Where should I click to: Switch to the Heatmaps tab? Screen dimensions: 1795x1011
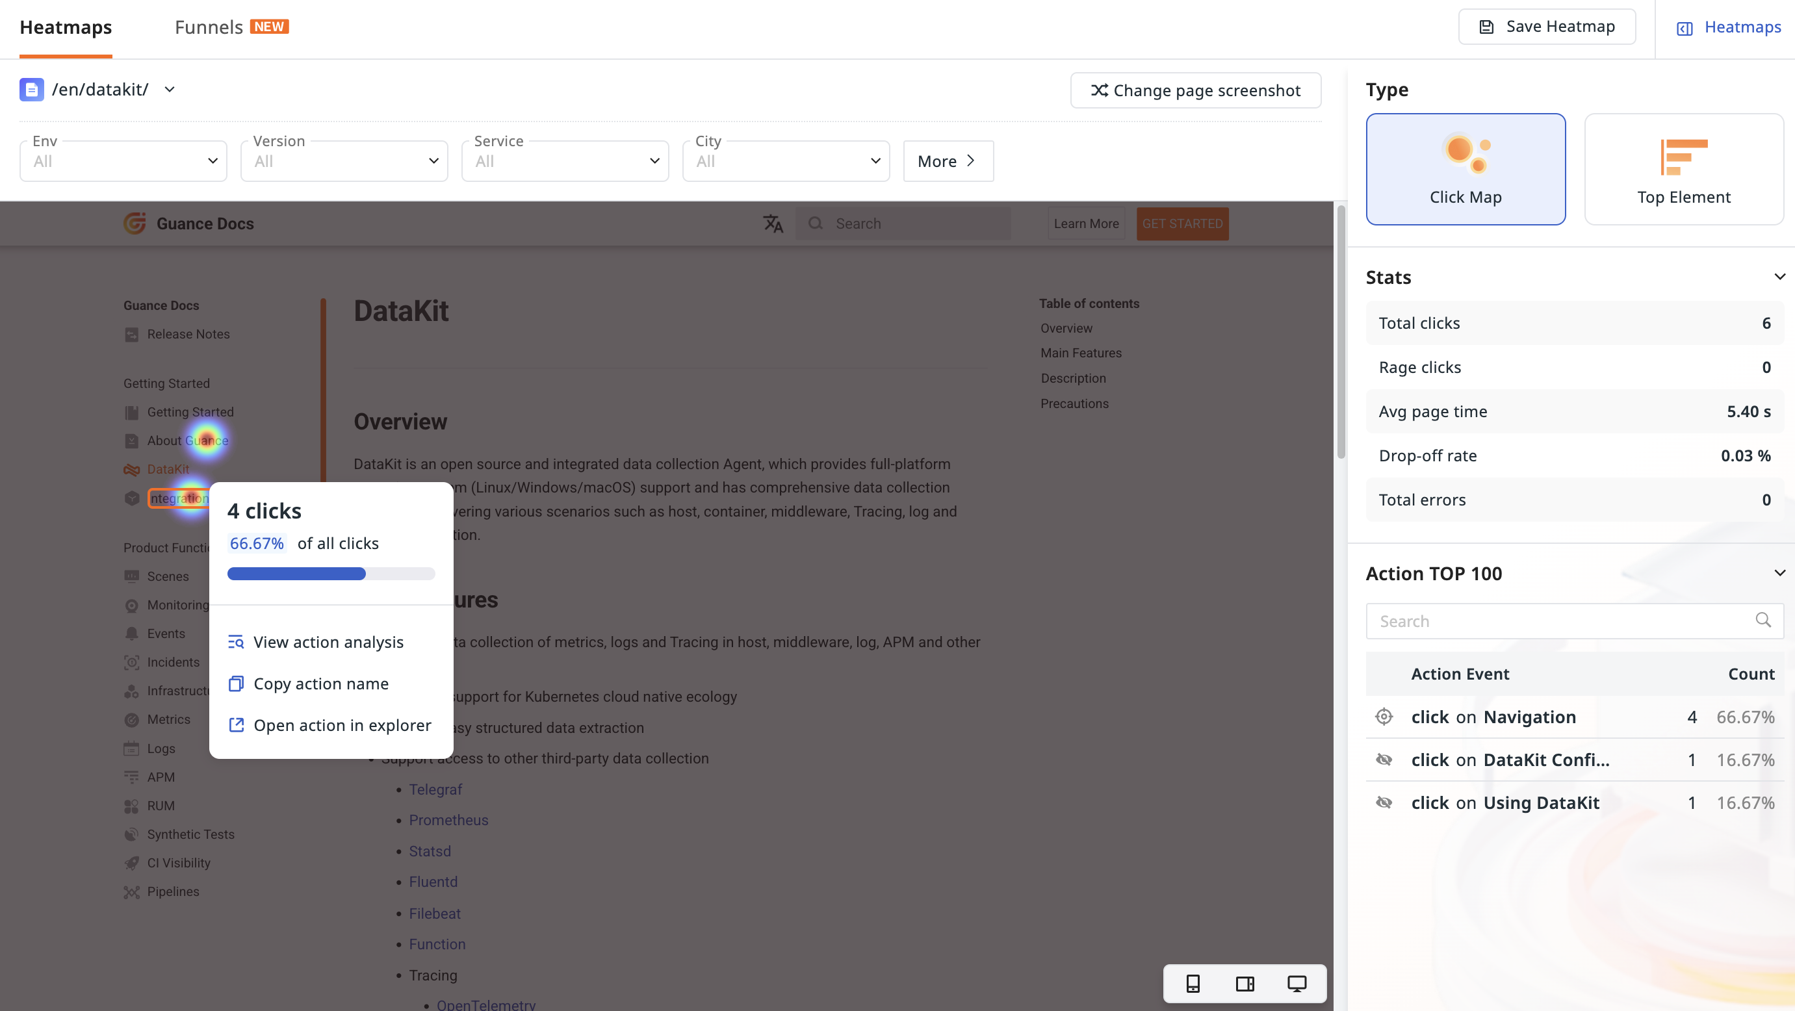point(66,27)
